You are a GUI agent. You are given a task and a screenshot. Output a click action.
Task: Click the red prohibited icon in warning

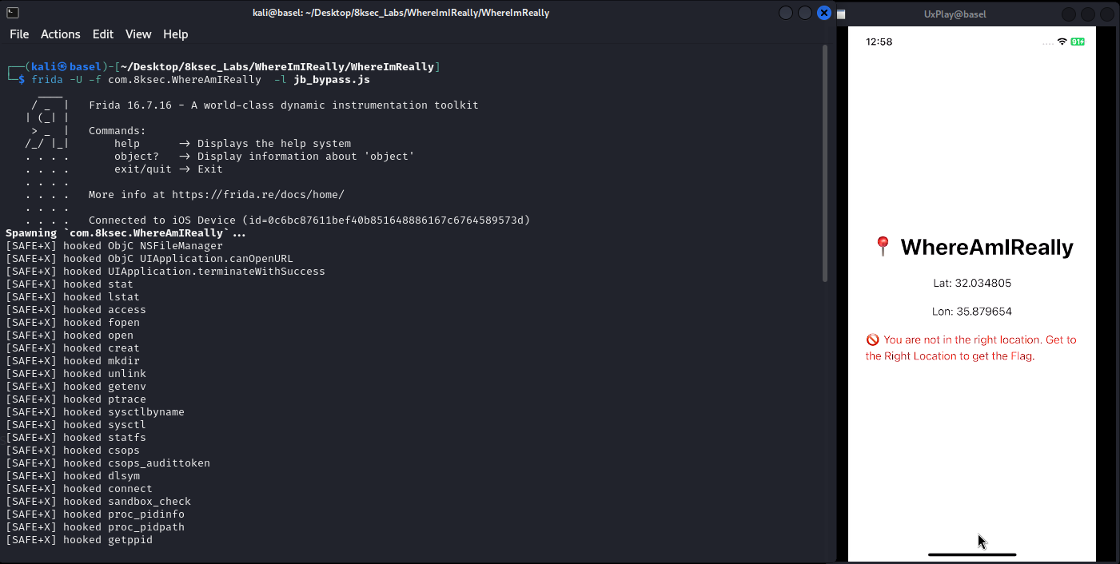(x=872, y=340)
